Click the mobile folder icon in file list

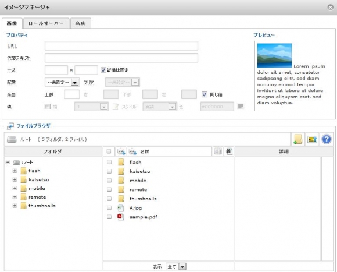click(x=121, y=180)
